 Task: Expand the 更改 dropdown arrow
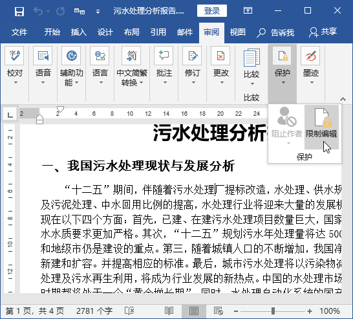[222, 82]
